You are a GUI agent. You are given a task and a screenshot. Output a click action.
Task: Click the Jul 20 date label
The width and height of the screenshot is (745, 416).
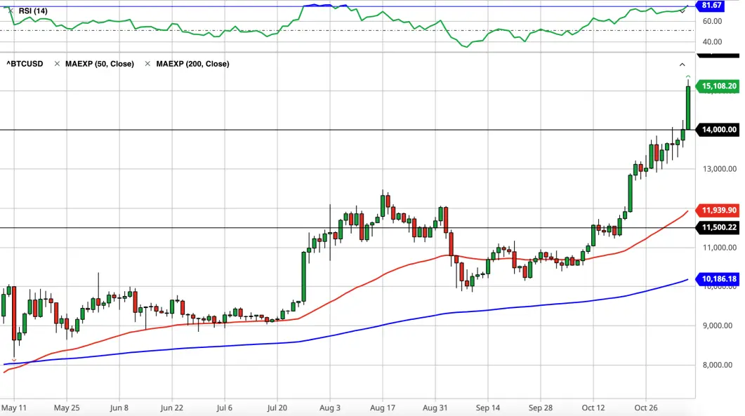(277, 408)
